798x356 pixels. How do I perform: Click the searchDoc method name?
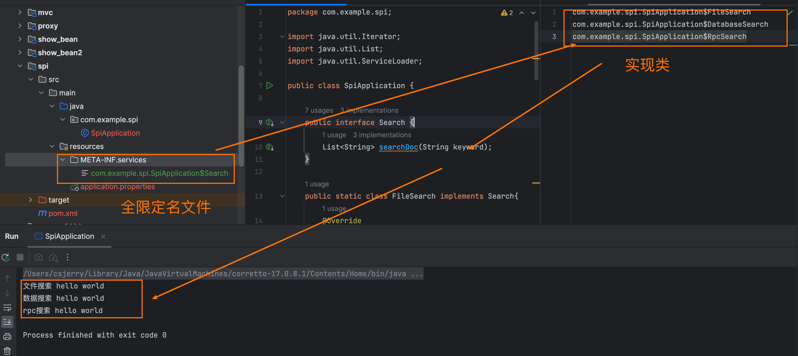tap(398, 147)
